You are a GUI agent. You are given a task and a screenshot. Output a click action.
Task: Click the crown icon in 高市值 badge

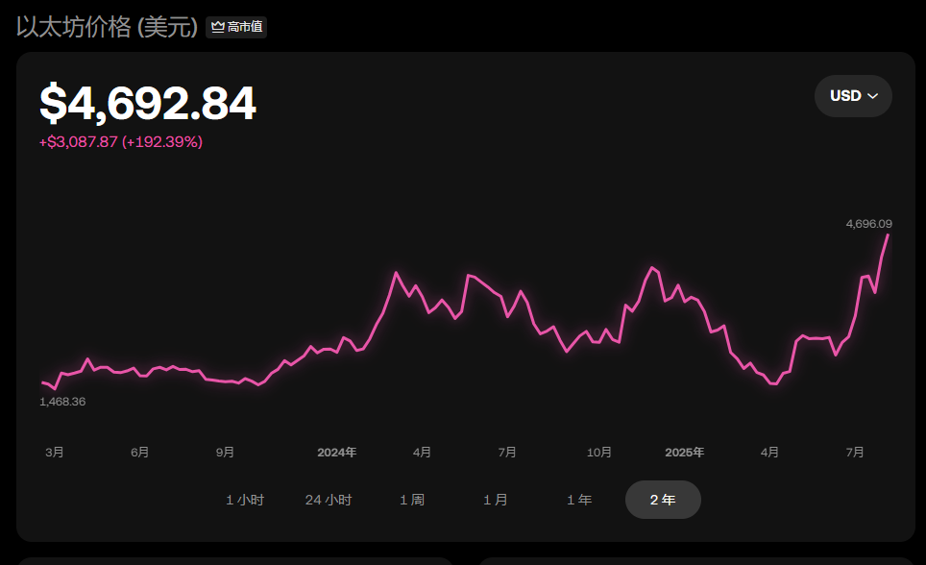pos(218,27)
